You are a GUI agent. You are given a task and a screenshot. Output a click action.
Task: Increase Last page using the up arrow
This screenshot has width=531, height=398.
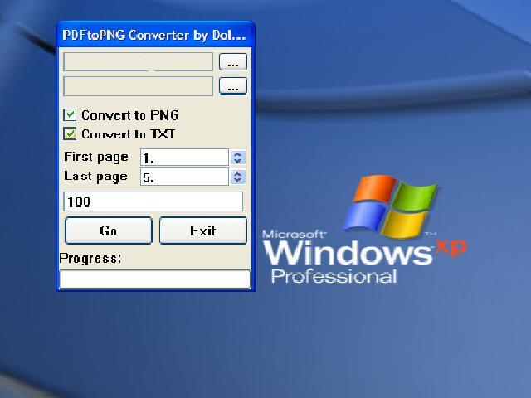point(238,173)
